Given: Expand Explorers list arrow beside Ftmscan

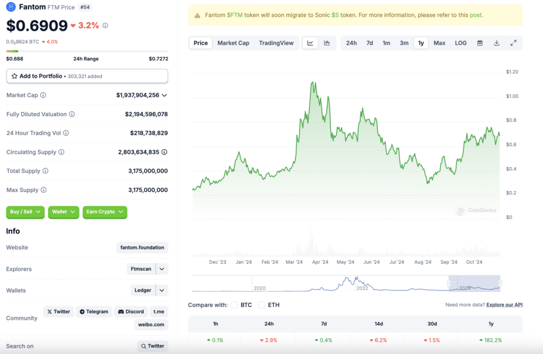Looking at the screenshot, I should 162,269.
